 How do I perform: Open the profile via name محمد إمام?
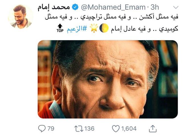54,7
